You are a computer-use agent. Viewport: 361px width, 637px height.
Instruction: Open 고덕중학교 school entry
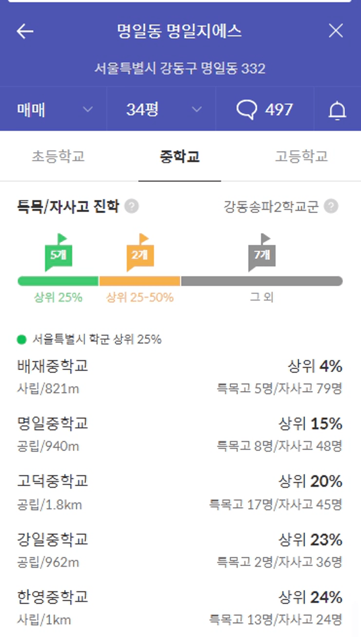tap(180, 492)
